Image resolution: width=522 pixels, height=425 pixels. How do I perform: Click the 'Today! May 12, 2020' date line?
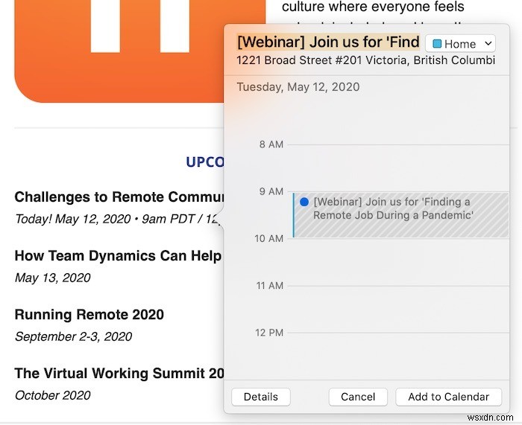118,219
